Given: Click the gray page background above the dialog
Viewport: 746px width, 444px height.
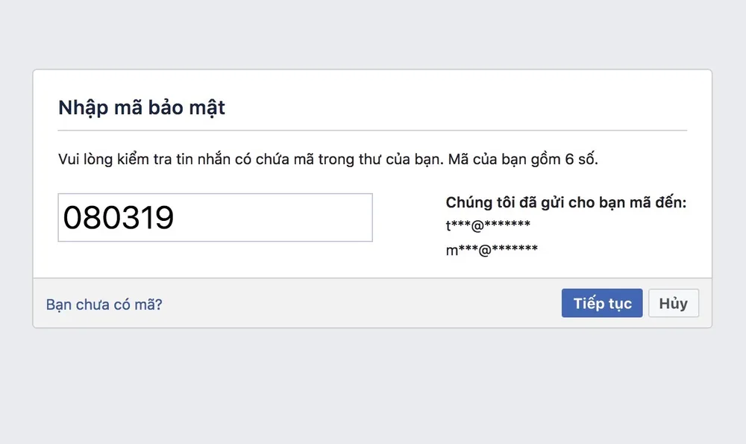Looking at the screenshot, I should pyautogui.click(x=372, y=34).
